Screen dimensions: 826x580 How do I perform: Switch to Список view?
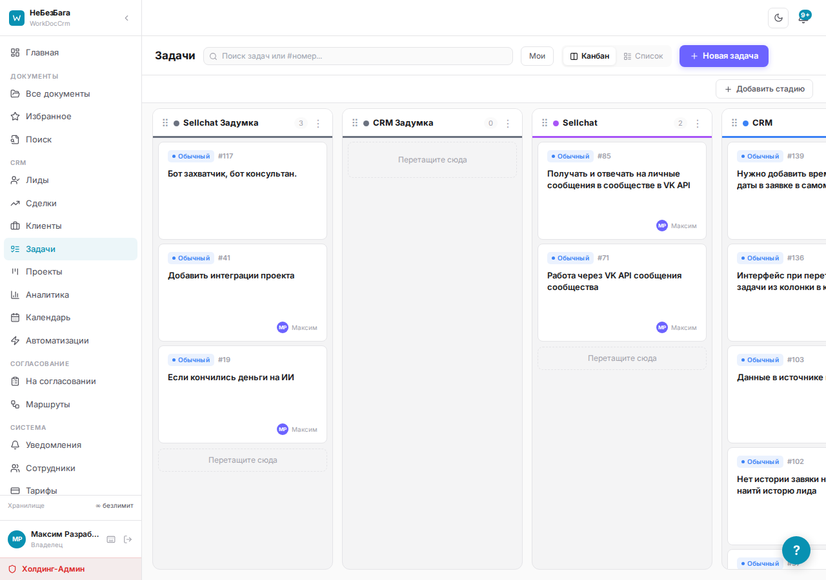pyautogui.click(x=643, y=56)
